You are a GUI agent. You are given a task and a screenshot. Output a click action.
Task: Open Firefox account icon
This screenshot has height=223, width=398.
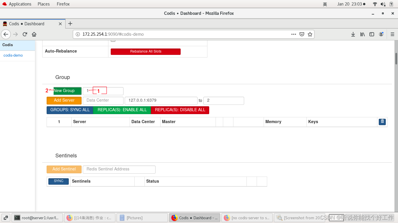coord(381,34)
